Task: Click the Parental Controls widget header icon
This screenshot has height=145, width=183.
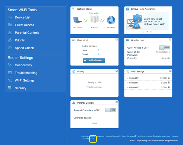Action: (74, 103)
